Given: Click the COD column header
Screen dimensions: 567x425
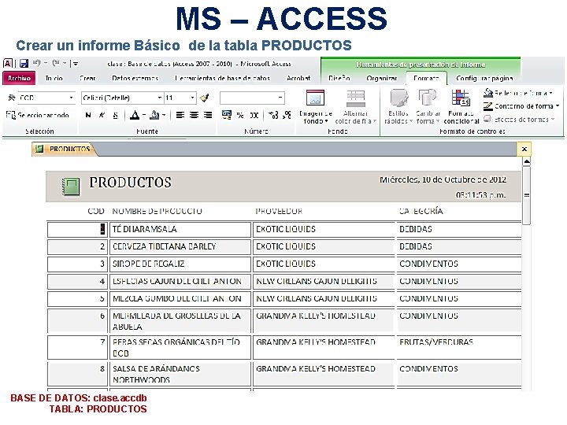Looking at the screenshot, I should pos(96,211).
